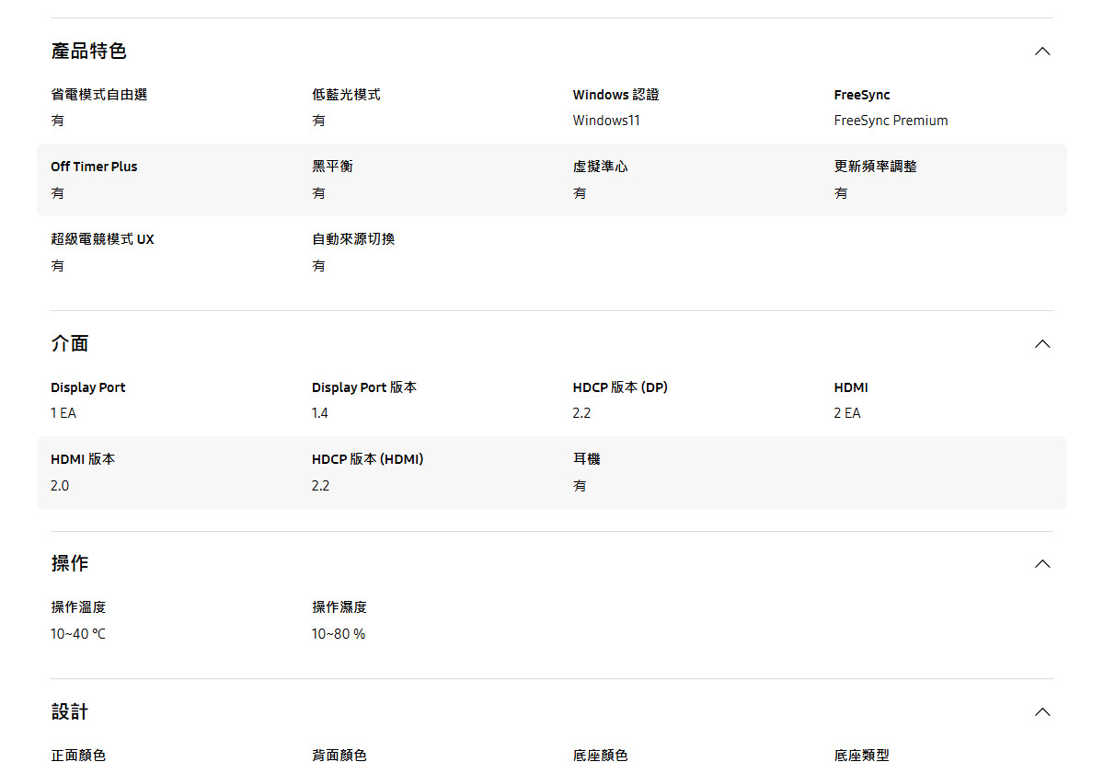Collapse the 設計 section chevron

(1041, 712)
